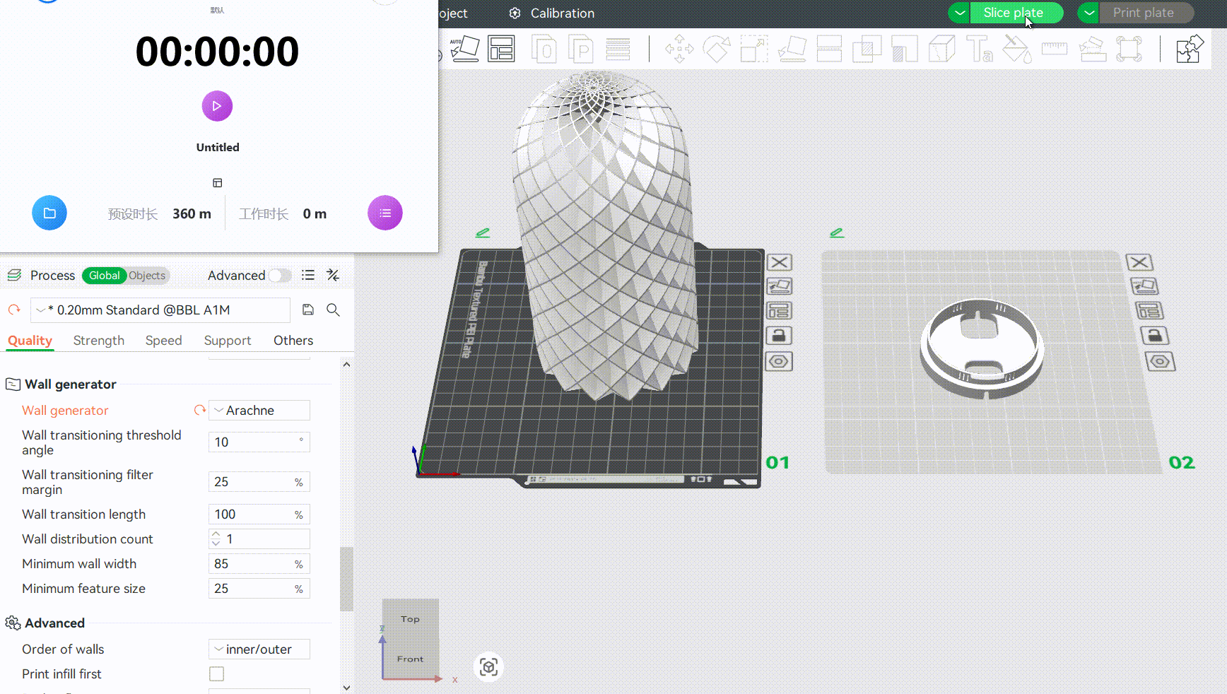Open plate 01 settings hexagon icon
This screenshot has width=1227, height=694.
coord(779,361)
